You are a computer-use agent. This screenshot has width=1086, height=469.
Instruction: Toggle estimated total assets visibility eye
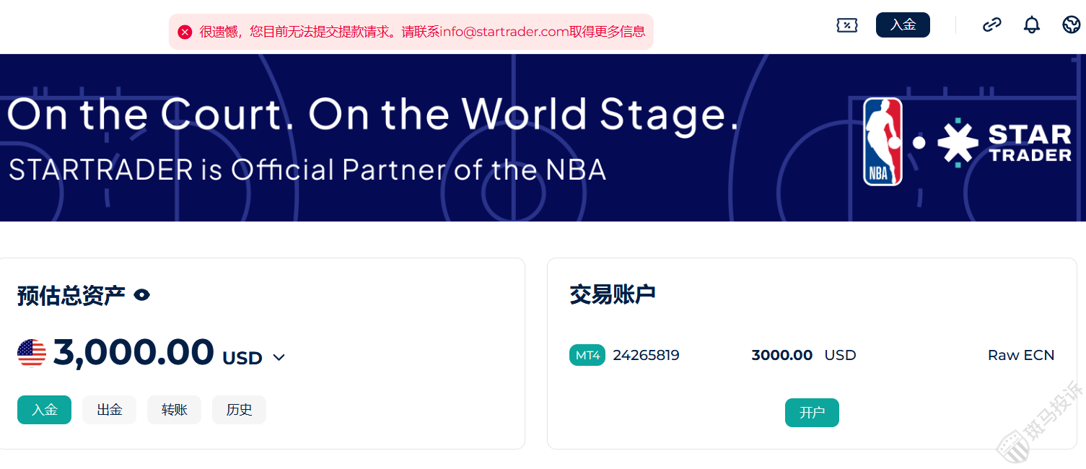pyautogui.click(x=142, y=294)
